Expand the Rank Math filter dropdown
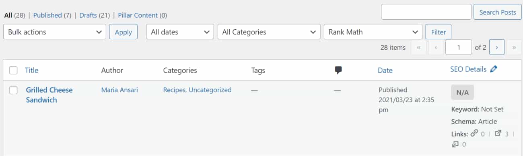 (x=373, y=32)
